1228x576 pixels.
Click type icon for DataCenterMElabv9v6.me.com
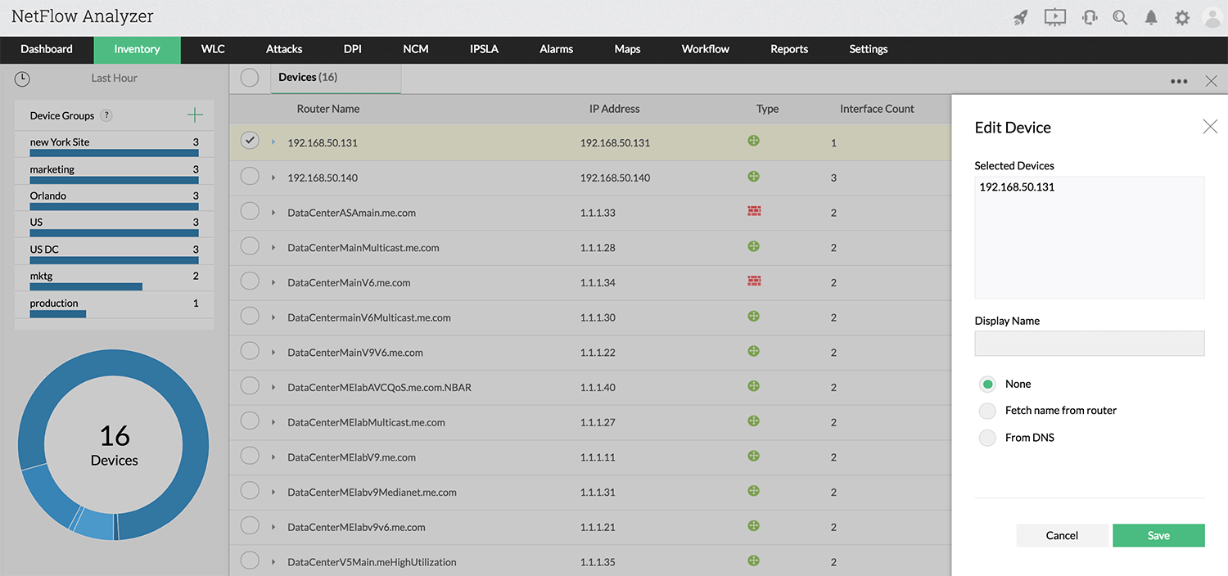pos(754,526)
